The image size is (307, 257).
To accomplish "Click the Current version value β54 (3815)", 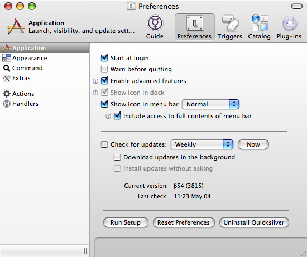I will (189, 186).
